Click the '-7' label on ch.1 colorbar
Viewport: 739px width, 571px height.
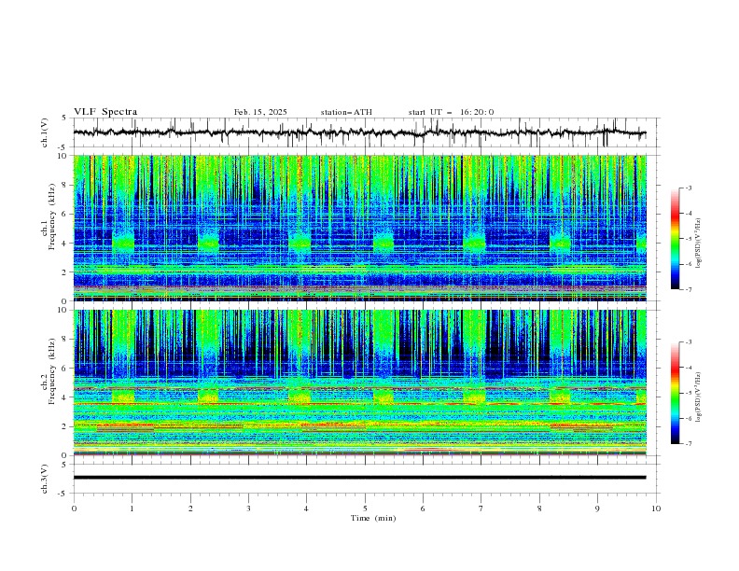pos(689,289)
